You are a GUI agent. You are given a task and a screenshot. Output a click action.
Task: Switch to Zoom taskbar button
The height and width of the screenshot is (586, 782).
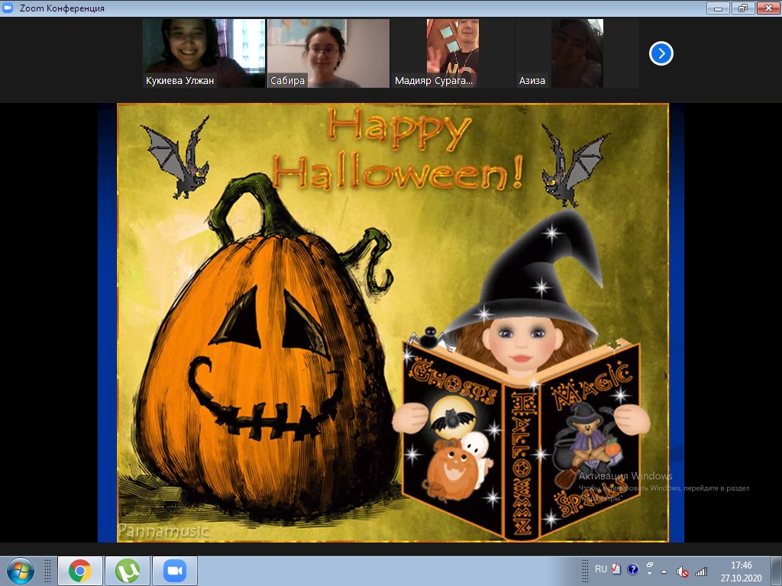click(175, 571)
